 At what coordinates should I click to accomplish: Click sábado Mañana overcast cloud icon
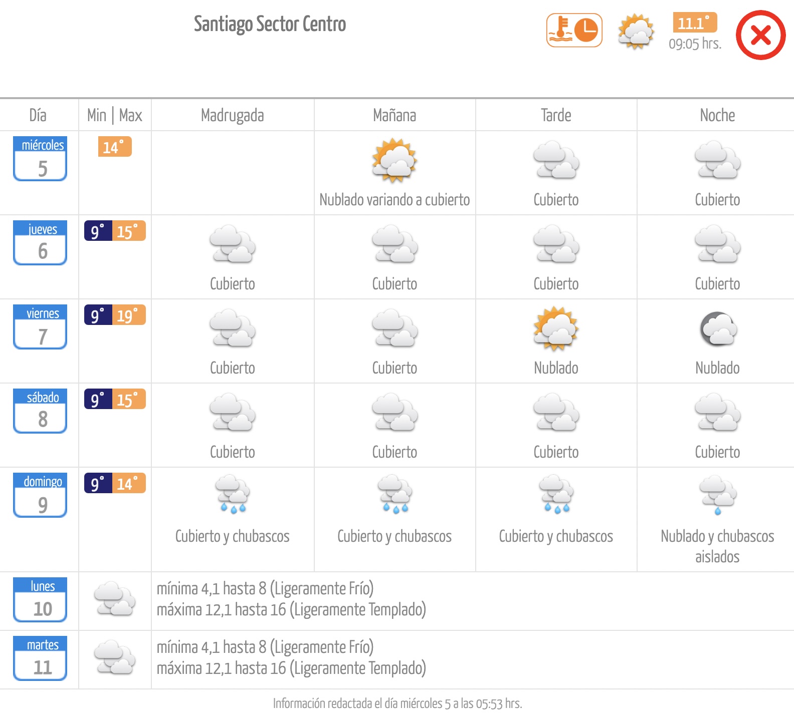394,413
